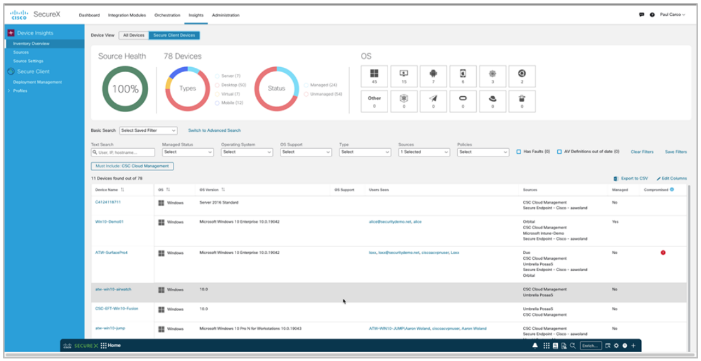The height and width of the screenshot is (361, 701).
Task: Click the Clear Filters link
Action: 642,152
